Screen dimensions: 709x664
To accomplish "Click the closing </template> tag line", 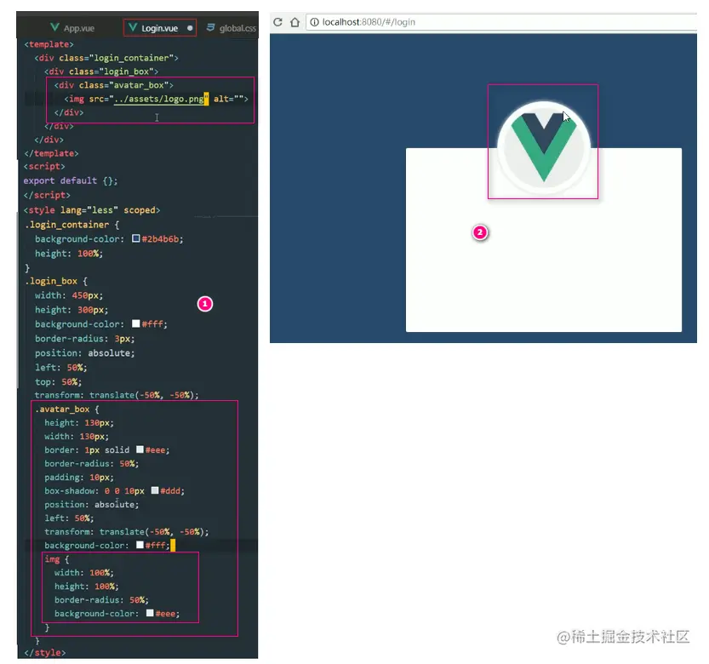I will tap(51, 153).
